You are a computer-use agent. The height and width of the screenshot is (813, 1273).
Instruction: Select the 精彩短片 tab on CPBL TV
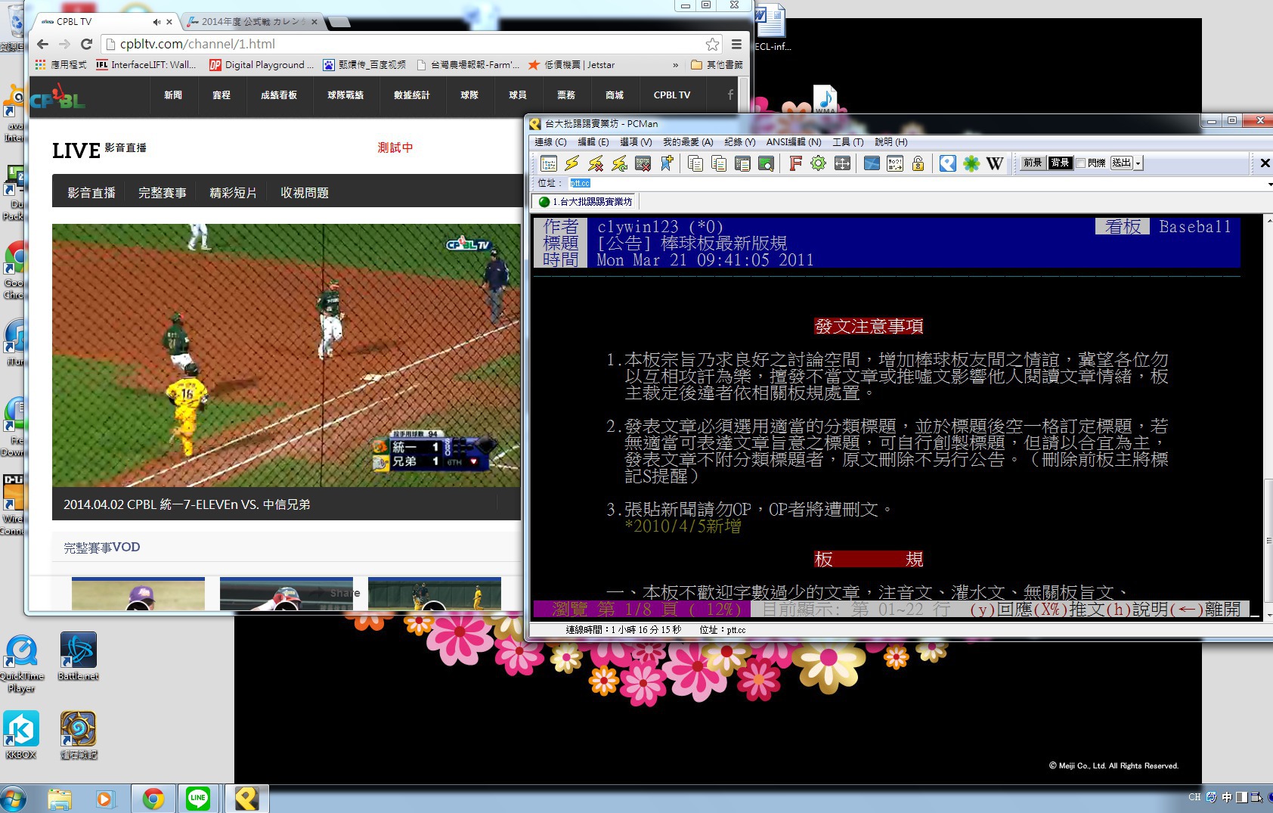point(233,193)
